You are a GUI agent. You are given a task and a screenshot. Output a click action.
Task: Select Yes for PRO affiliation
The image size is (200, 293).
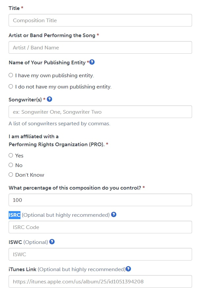pos(11,155)
